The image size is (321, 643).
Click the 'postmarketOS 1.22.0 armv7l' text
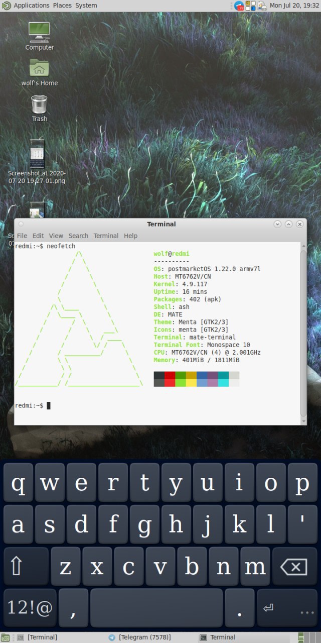[214, 269]
